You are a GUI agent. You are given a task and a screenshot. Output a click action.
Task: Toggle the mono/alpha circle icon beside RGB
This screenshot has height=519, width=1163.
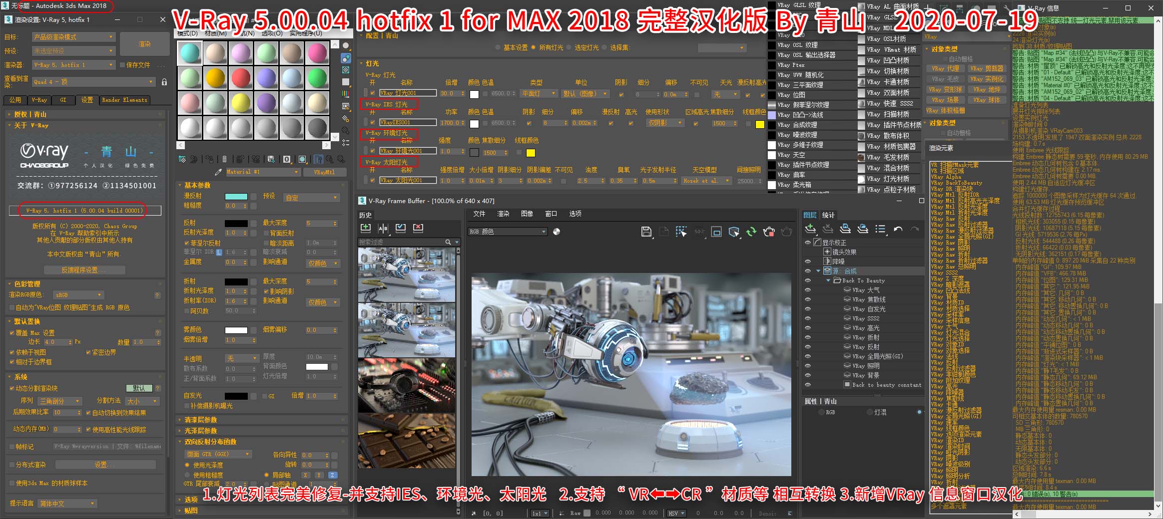point(557,232)
